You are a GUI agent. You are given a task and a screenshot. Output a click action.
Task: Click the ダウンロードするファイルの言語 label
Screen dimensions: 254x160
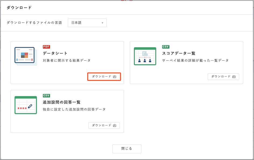point(34,23)
